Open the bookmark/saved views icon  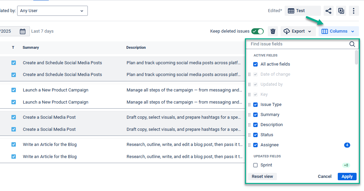coord(341,11)
